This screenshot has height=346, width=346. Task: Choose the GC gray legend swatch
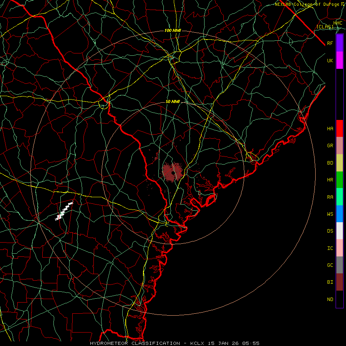pos(339,265)
